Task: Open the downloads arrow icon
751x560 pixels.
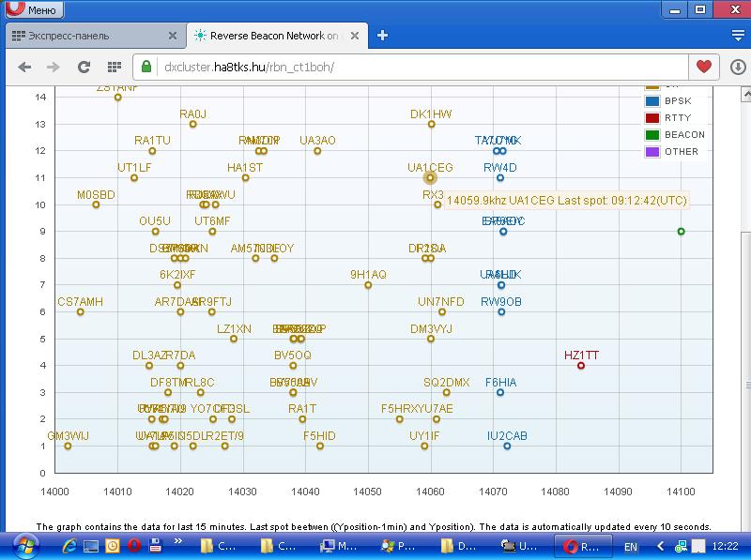Action: tap(738, 67)
